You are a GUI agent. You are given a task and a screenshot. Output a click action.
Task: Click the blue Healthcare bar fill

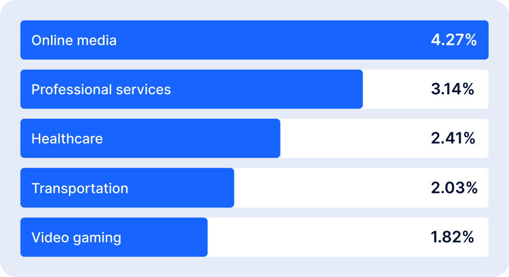[x=194, y=139]
